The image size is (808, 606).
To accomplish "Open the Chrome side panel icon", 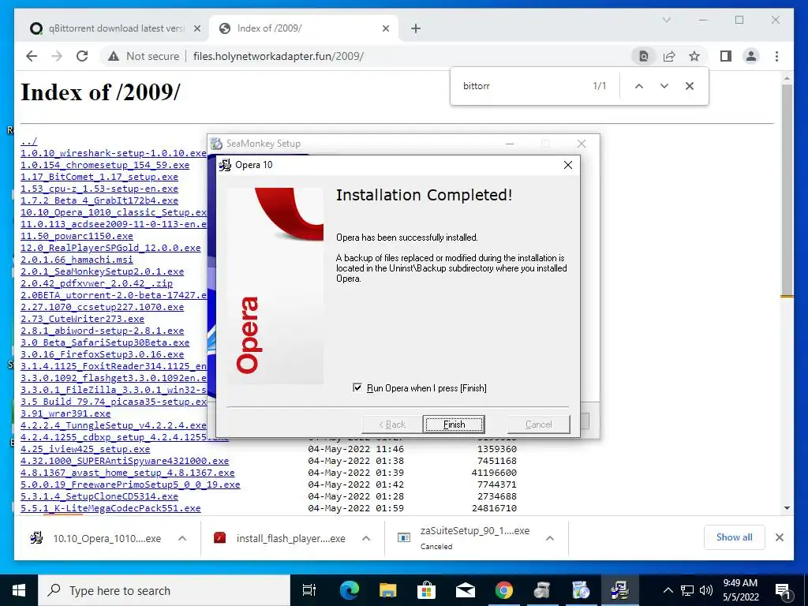I will [726, 56].
